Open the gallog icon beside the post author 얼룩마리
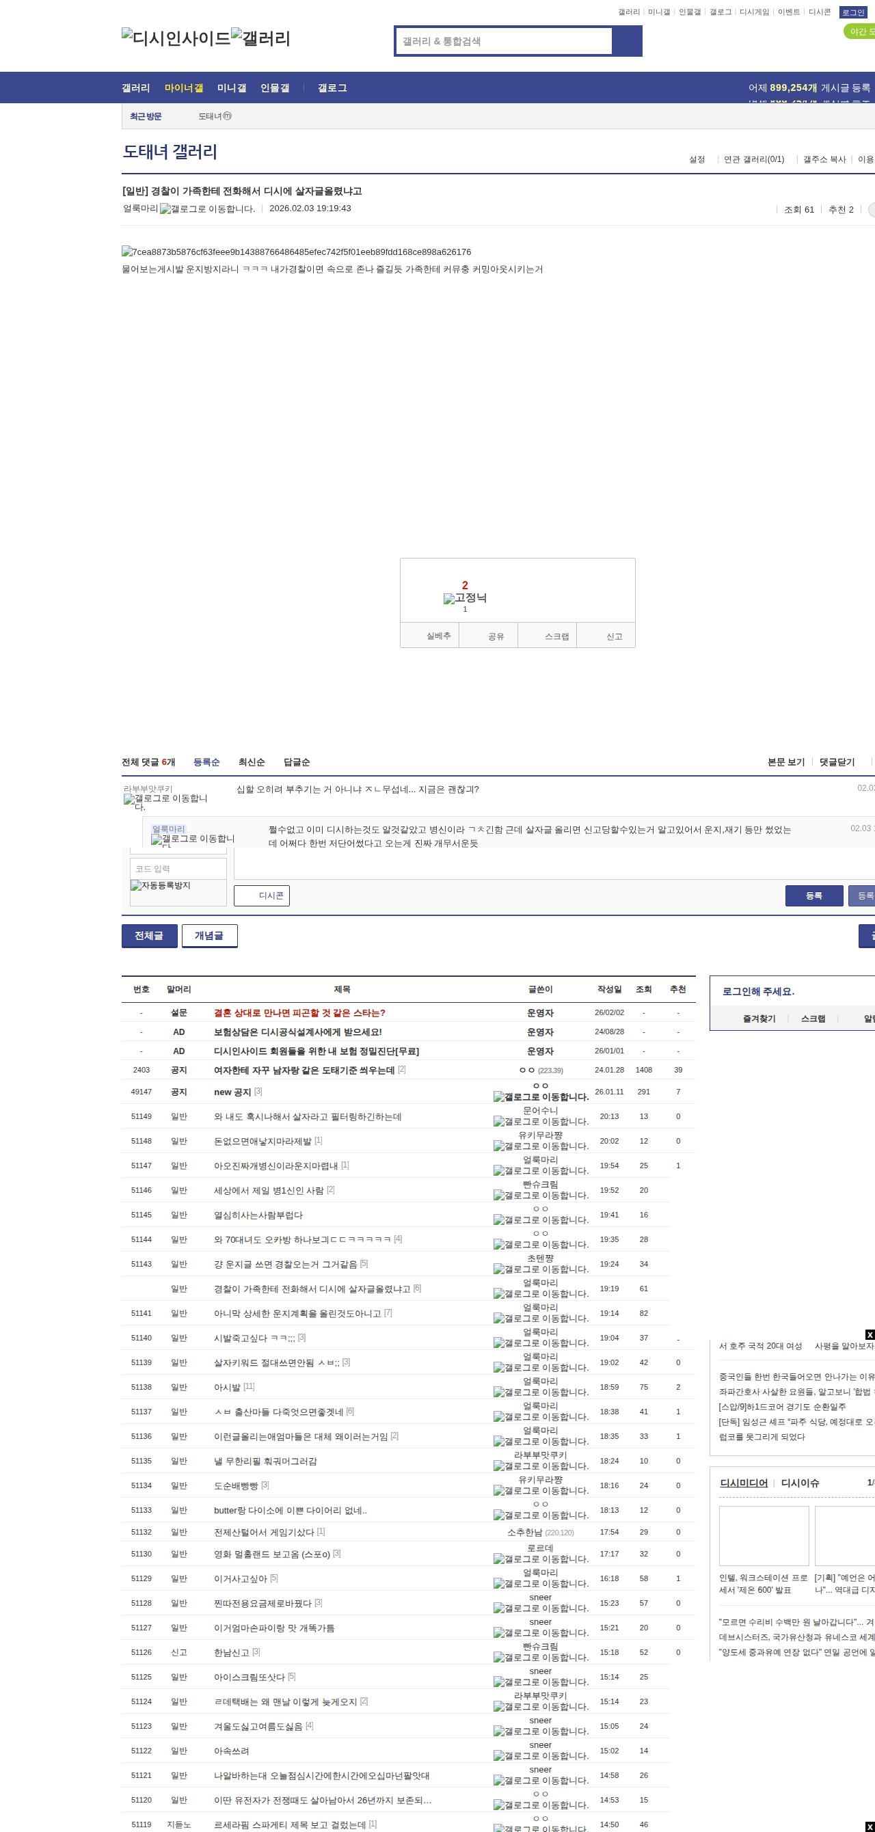The width and height of the screenshot is (875, 1832). [207, 209]
